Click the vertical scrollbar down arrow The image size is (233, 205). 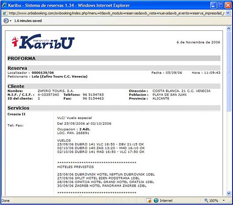(x=229, y=193)
